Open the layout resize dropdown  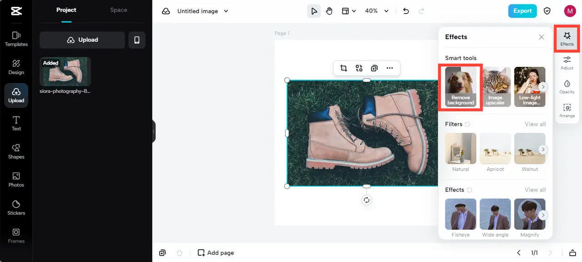click(349, 11)
